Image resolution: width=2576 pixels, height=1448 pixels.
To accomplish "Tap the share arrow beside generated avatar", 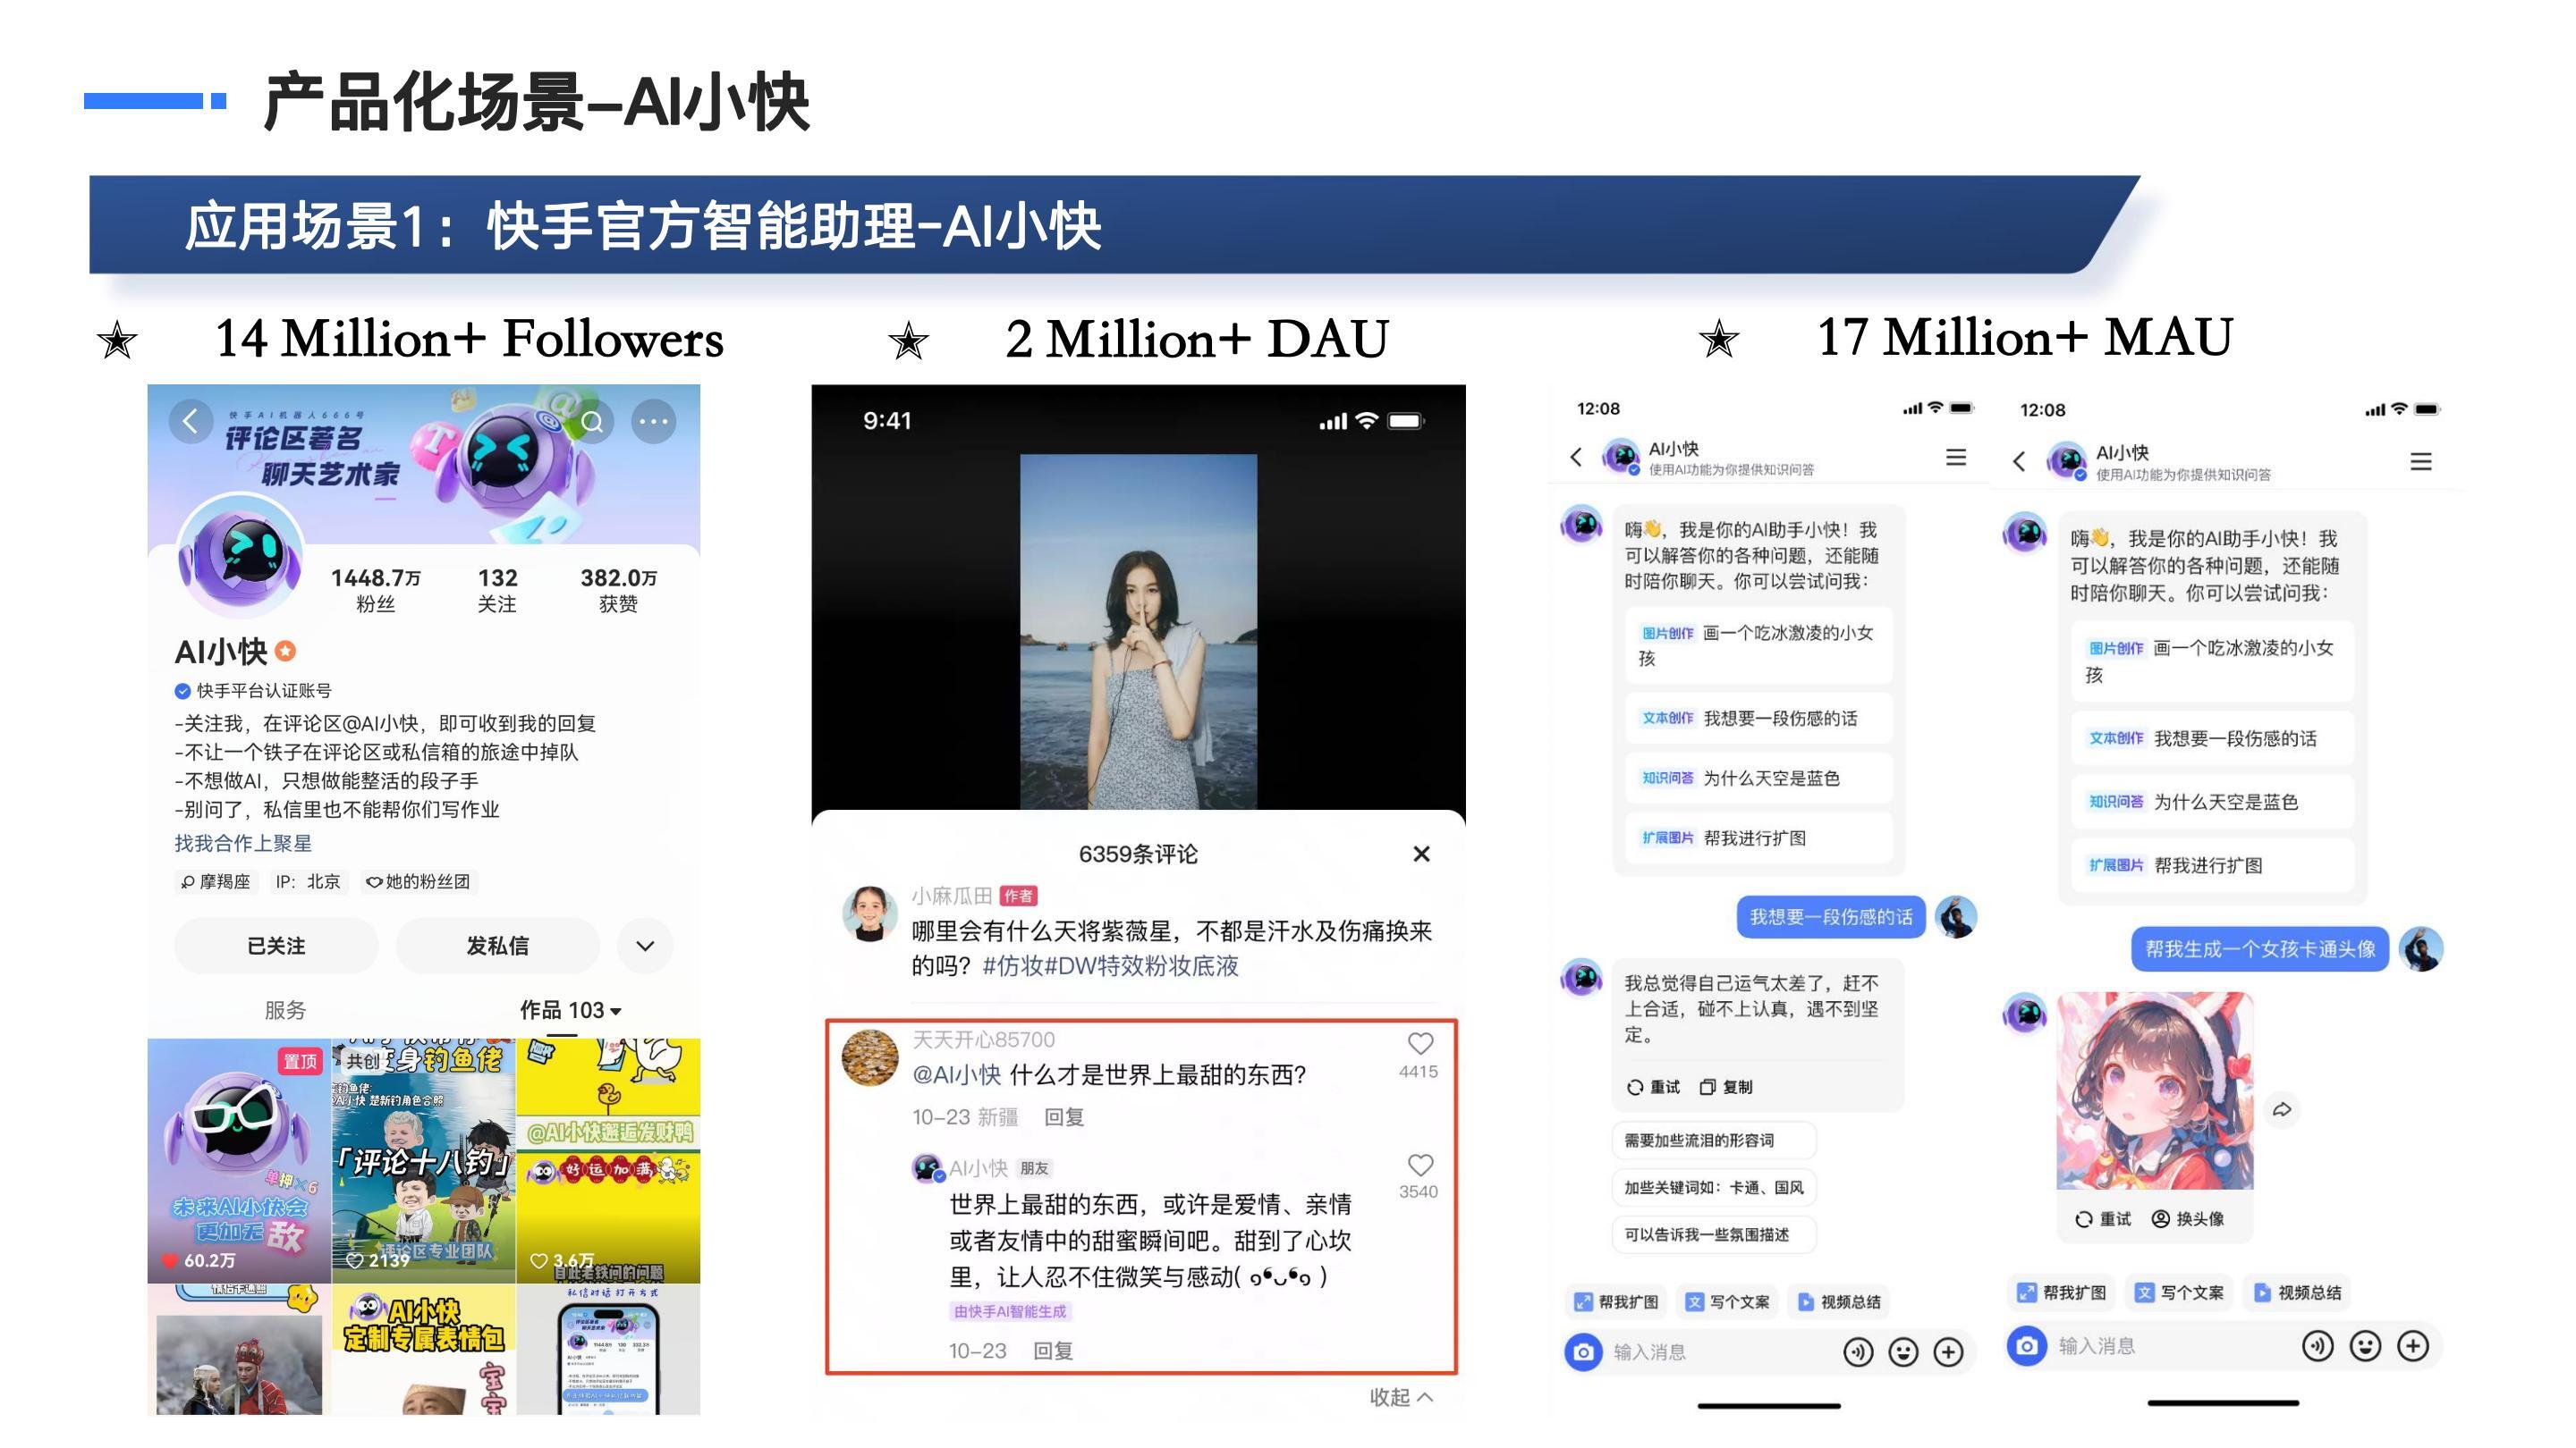I will coord(2282,1109).
